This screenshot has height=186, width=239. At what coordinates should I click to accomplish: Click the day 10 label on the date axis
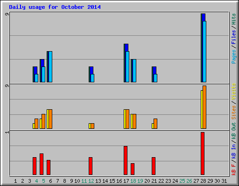click(77, 181)
